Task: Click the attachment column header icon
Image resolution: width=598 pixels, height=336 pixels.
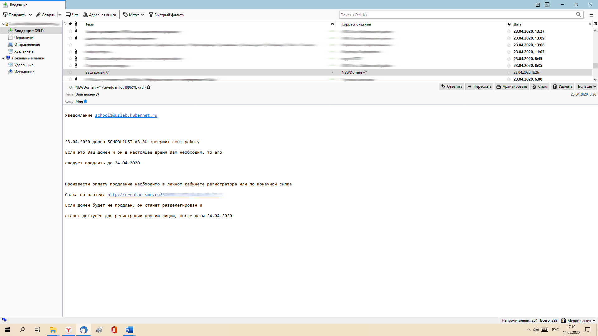Action: (x=76, y=24)
